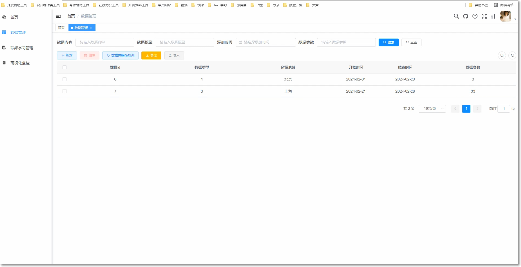The image size is (521, 267).
Task: Click the 删除 button
Action: pyautogui.click(x=90, y=55)
